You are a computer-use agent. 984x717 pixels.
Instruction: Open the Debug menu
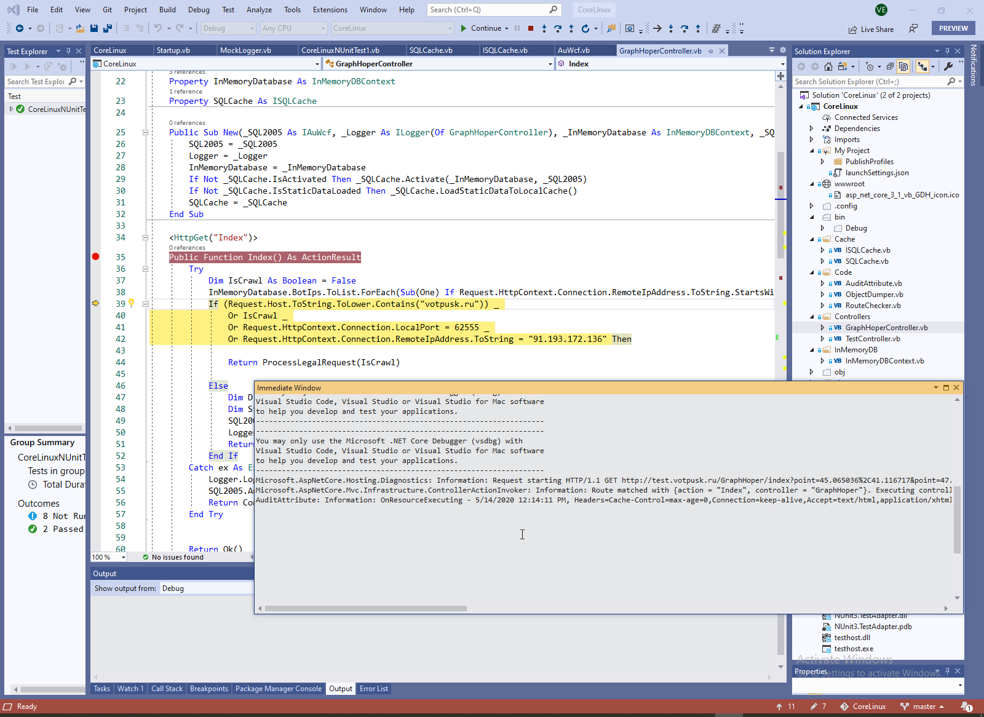(x=198, y=10)
